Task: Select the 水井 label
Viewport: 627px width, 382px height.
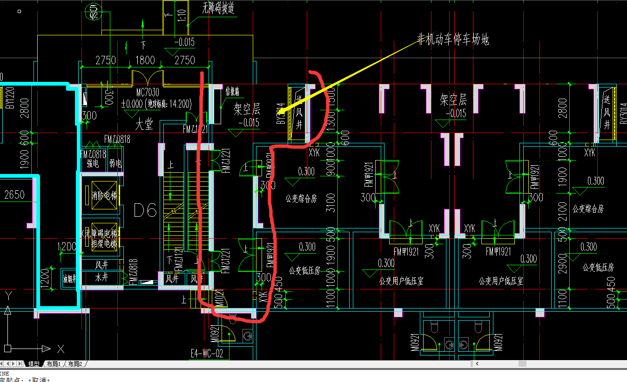Action: [102, 277]
